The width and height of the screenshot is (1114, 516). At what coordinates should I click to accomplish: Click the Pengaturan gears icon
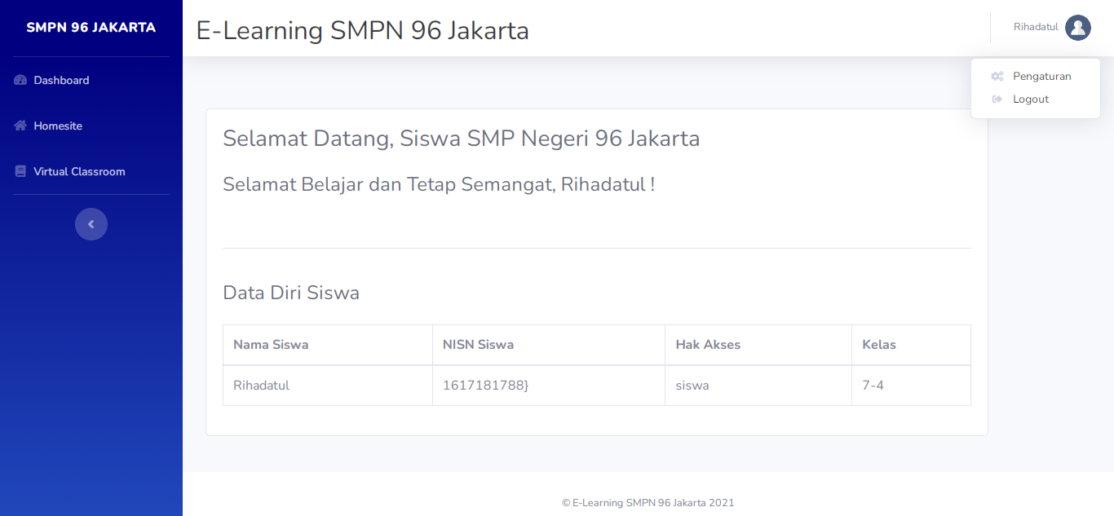coord(997,77)
